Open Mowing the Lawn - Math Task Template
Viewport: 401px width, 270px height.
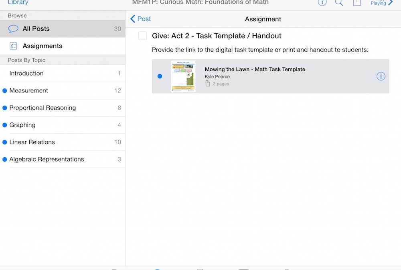coord(255,70)
